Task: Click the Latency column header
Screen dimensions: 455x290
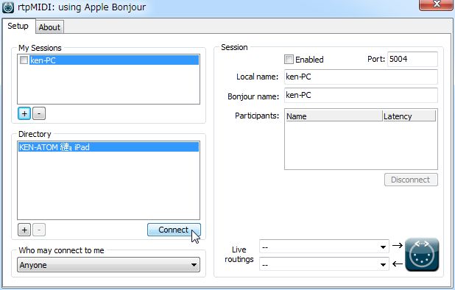Action: pos(409,116)
